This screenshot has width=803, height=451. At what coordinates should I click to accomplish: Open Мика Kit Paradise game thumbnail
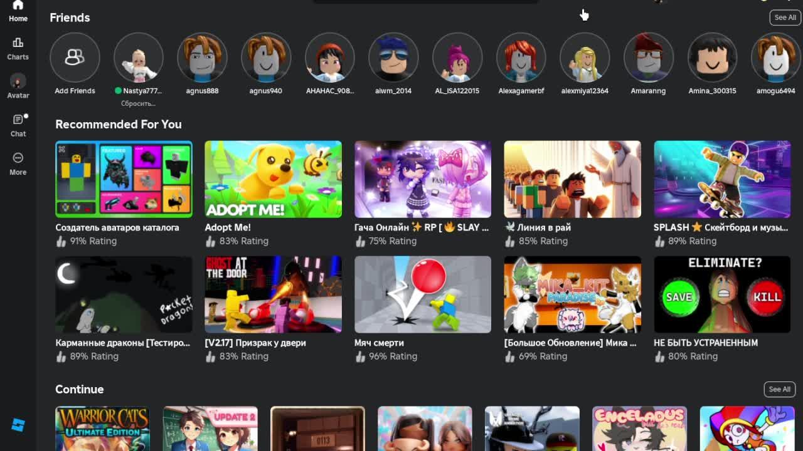click(x=572, y=294)
